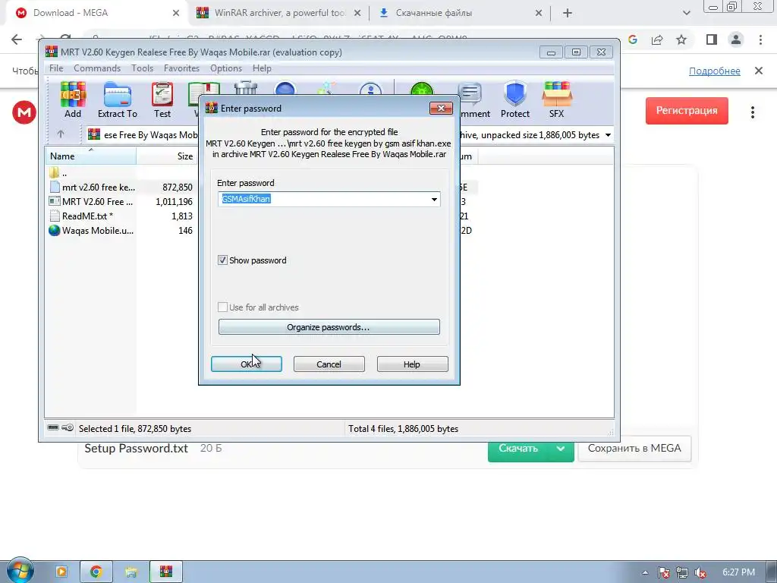Open the WinRAR Help menu
Viewport: 777px width, 583px height.
pyautogui.click(x=262, y=68)
